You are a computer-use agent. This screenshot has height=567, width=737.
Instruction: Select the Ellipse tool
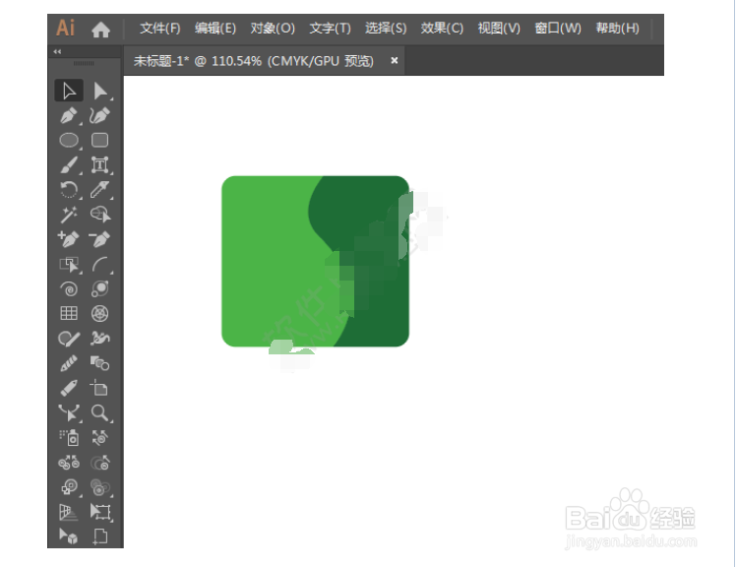(69, 140)
